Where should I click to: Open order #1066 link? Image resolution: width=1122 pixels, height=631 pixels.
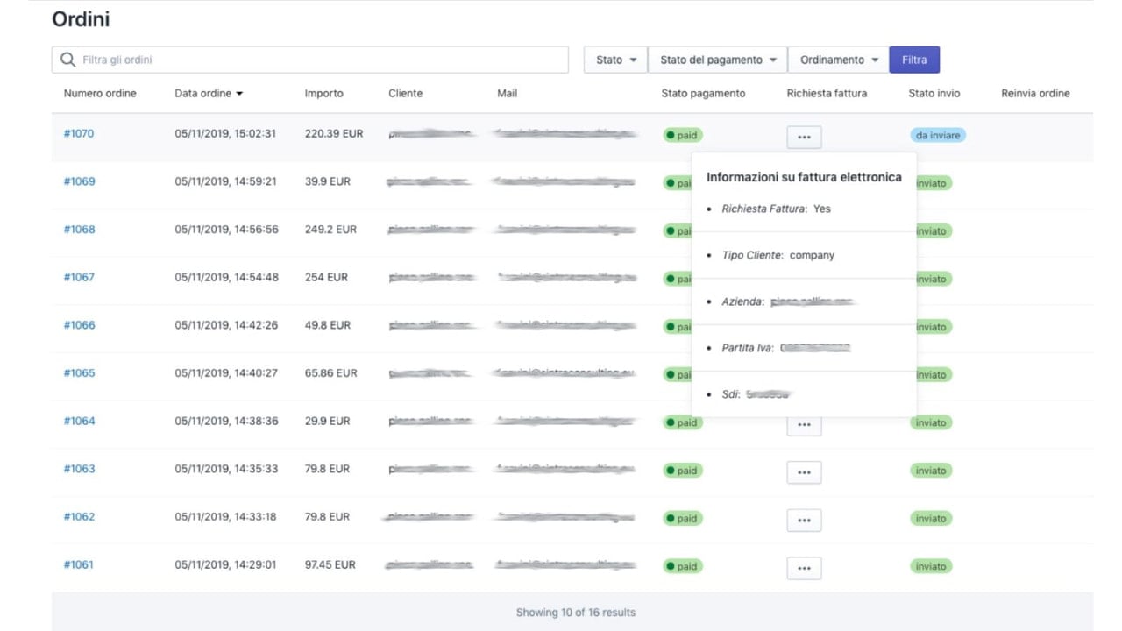(x=79, y=325)
